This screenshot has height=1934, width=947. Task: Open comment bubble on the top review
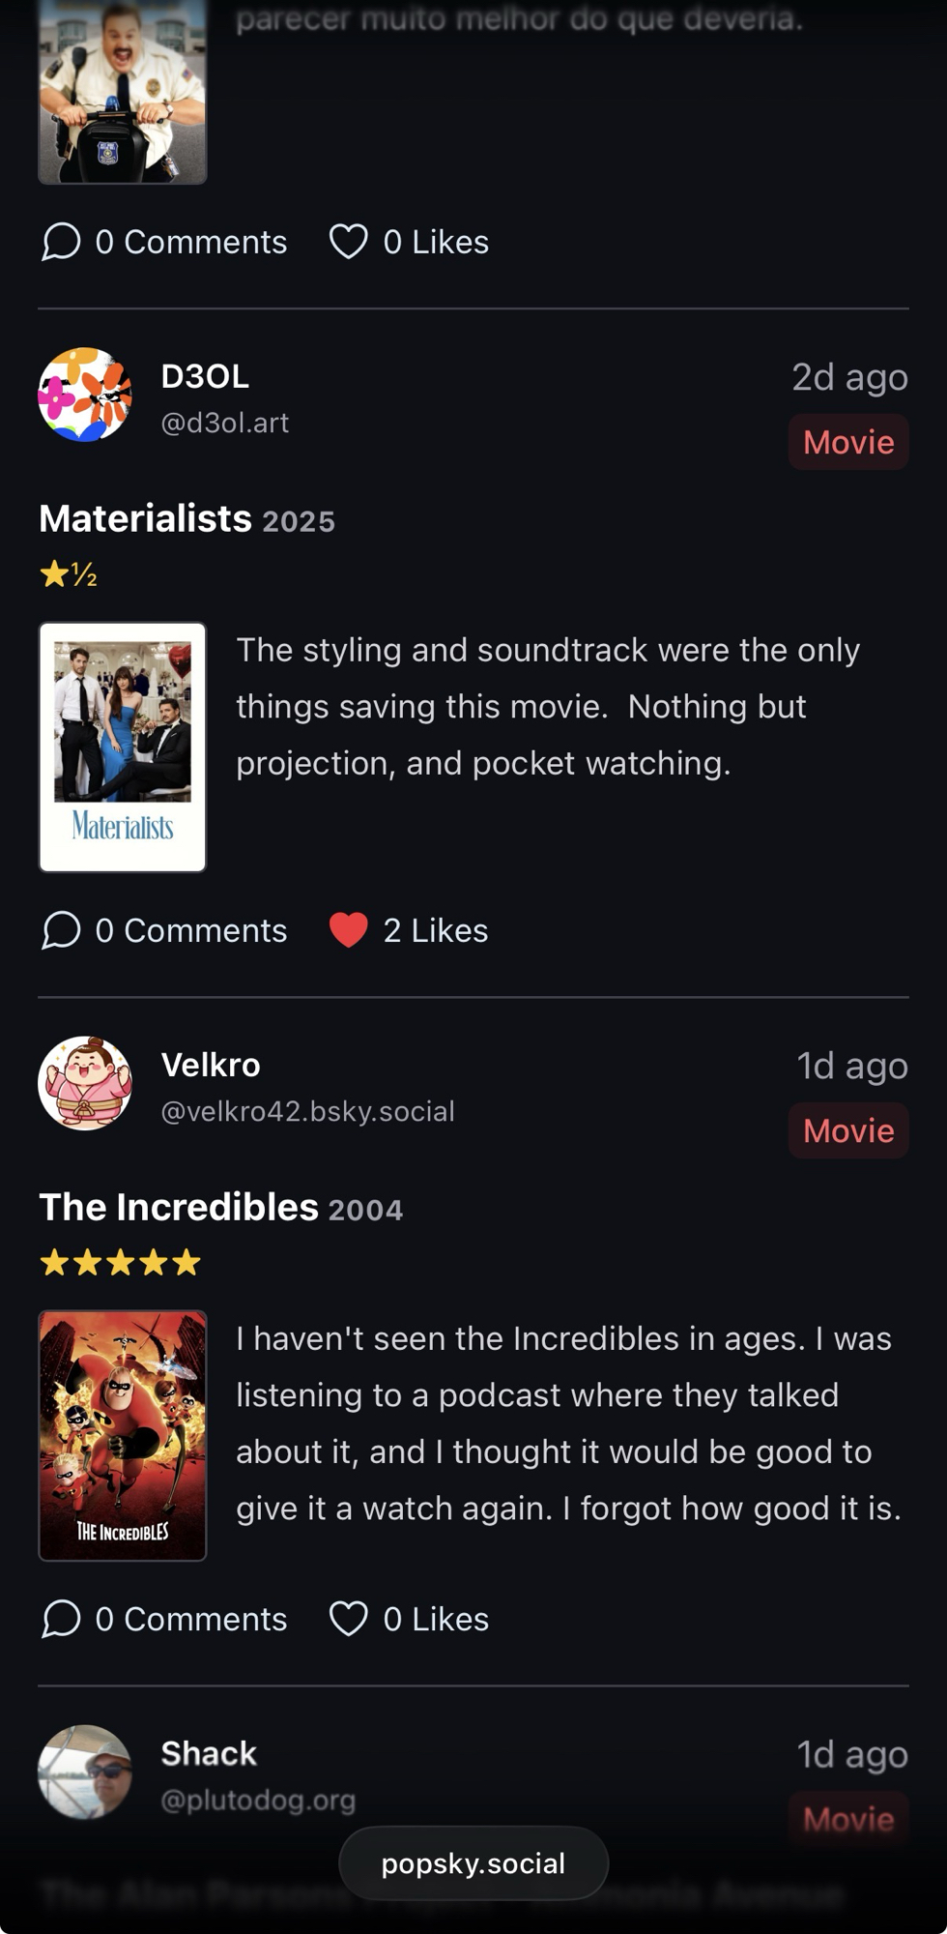[x=61, y=242]
